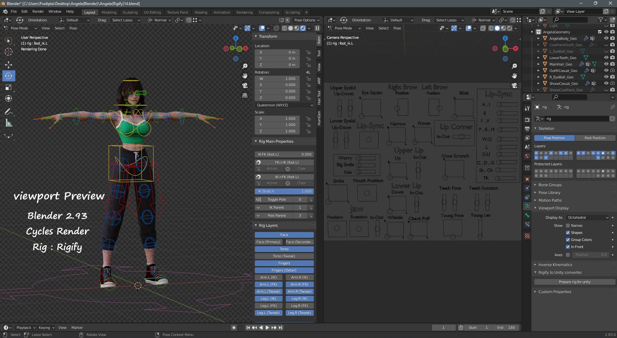The image size is (617, 338).
Task: Click the current frame field in timeline
Action: (x=443, y=328)
